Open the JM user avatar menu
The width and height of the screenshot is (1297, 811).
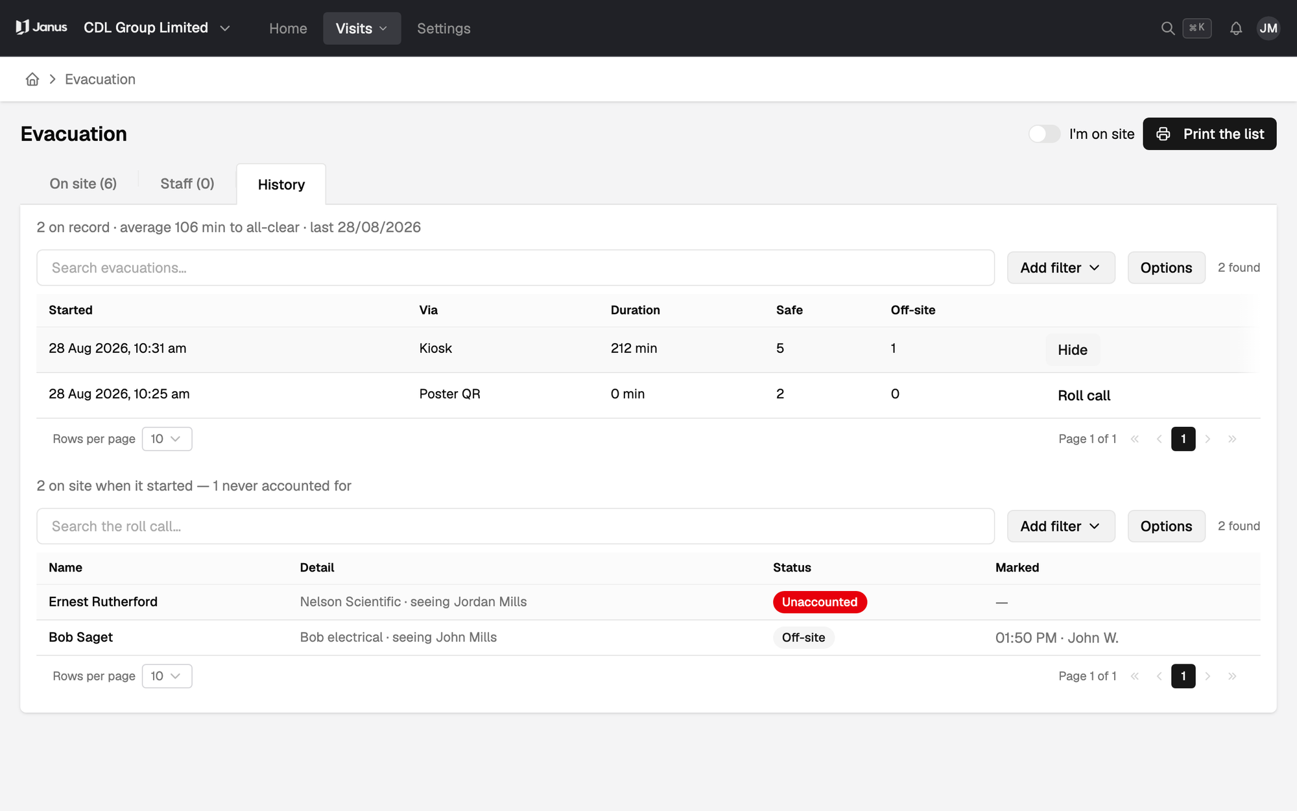click(x=1268, y=28)
